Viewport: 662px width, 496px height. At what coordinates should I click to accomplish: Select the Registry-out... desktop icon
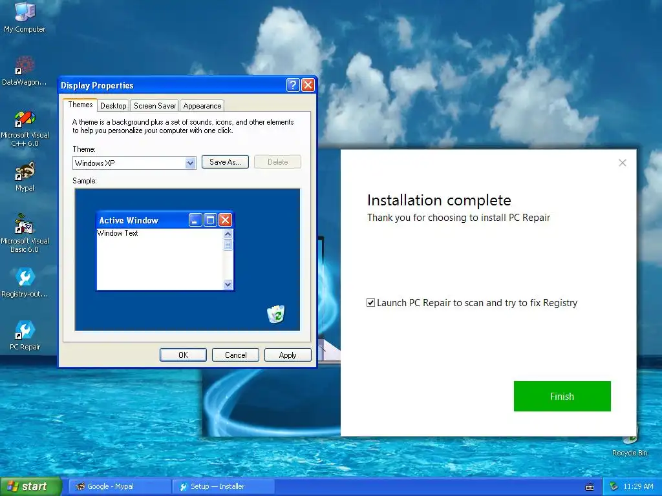pyautogui.click(x=25, y=282)
